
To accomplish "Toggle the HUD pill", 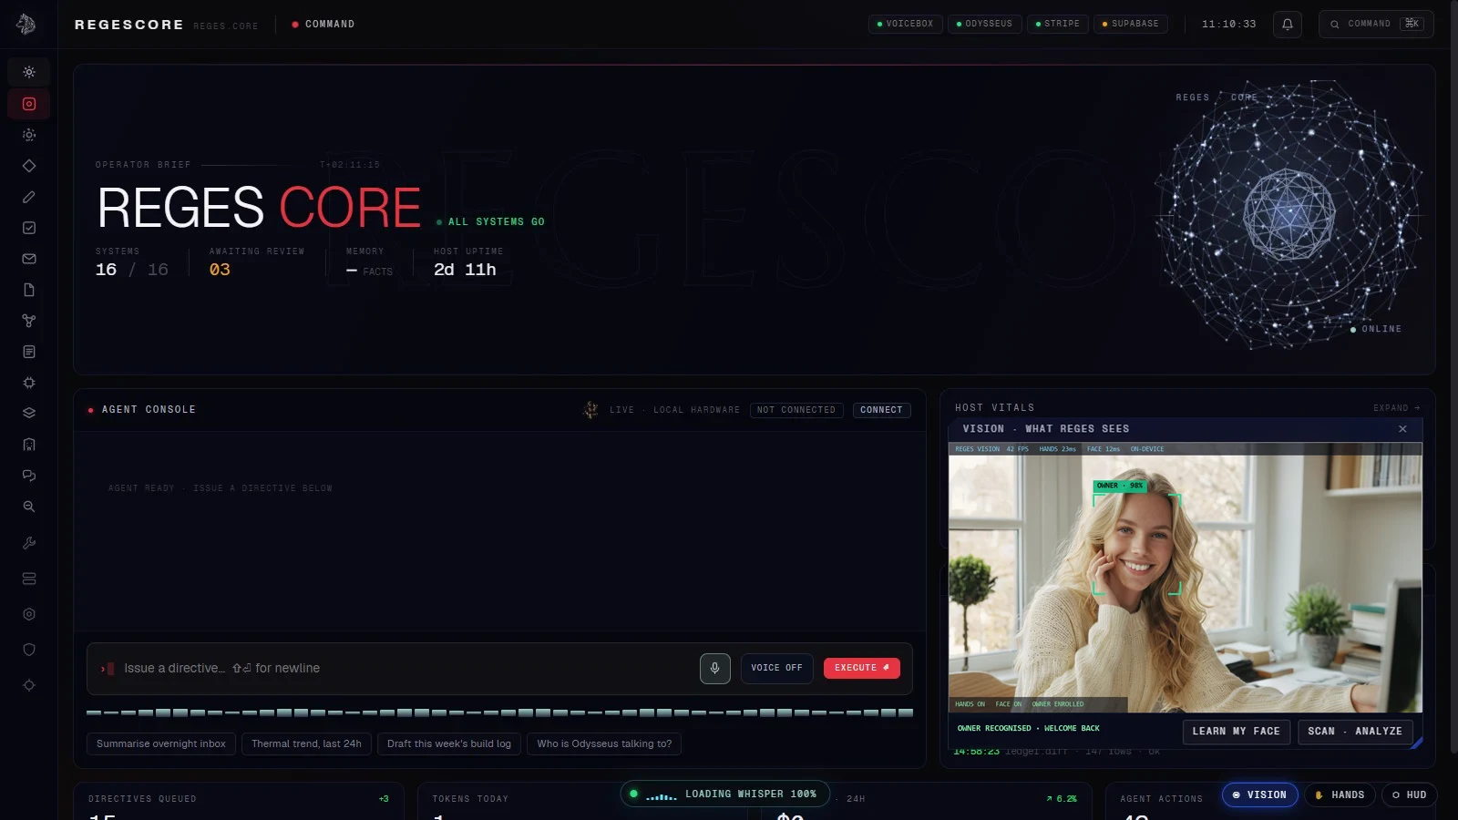I will (1409, 794).
